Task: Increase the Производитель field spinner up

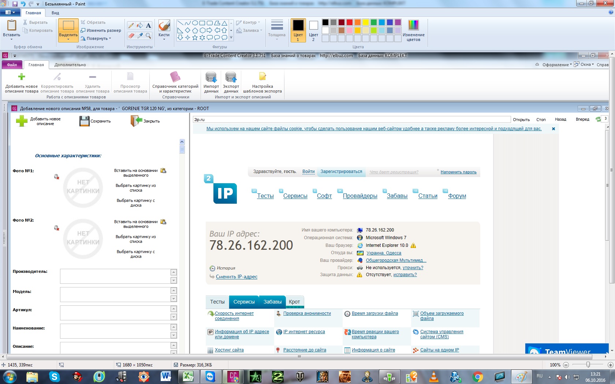Action: pyautogui.click(x=174, y=272)
